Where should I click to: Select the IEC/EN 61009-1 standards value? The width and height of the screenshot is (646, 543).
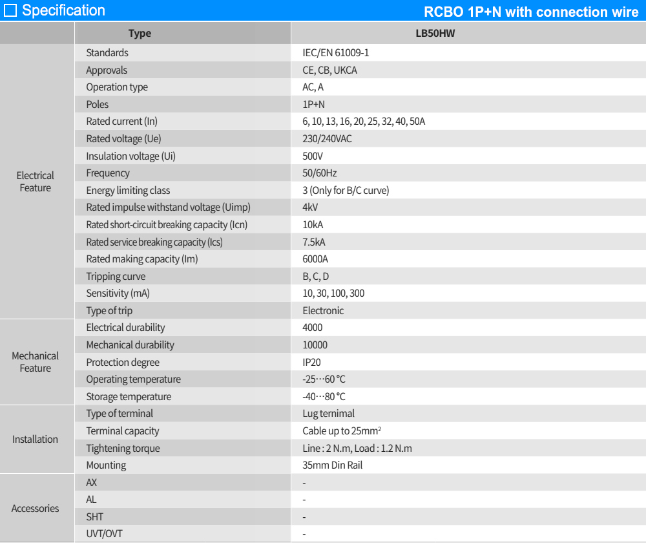click(x=335, y=53)
